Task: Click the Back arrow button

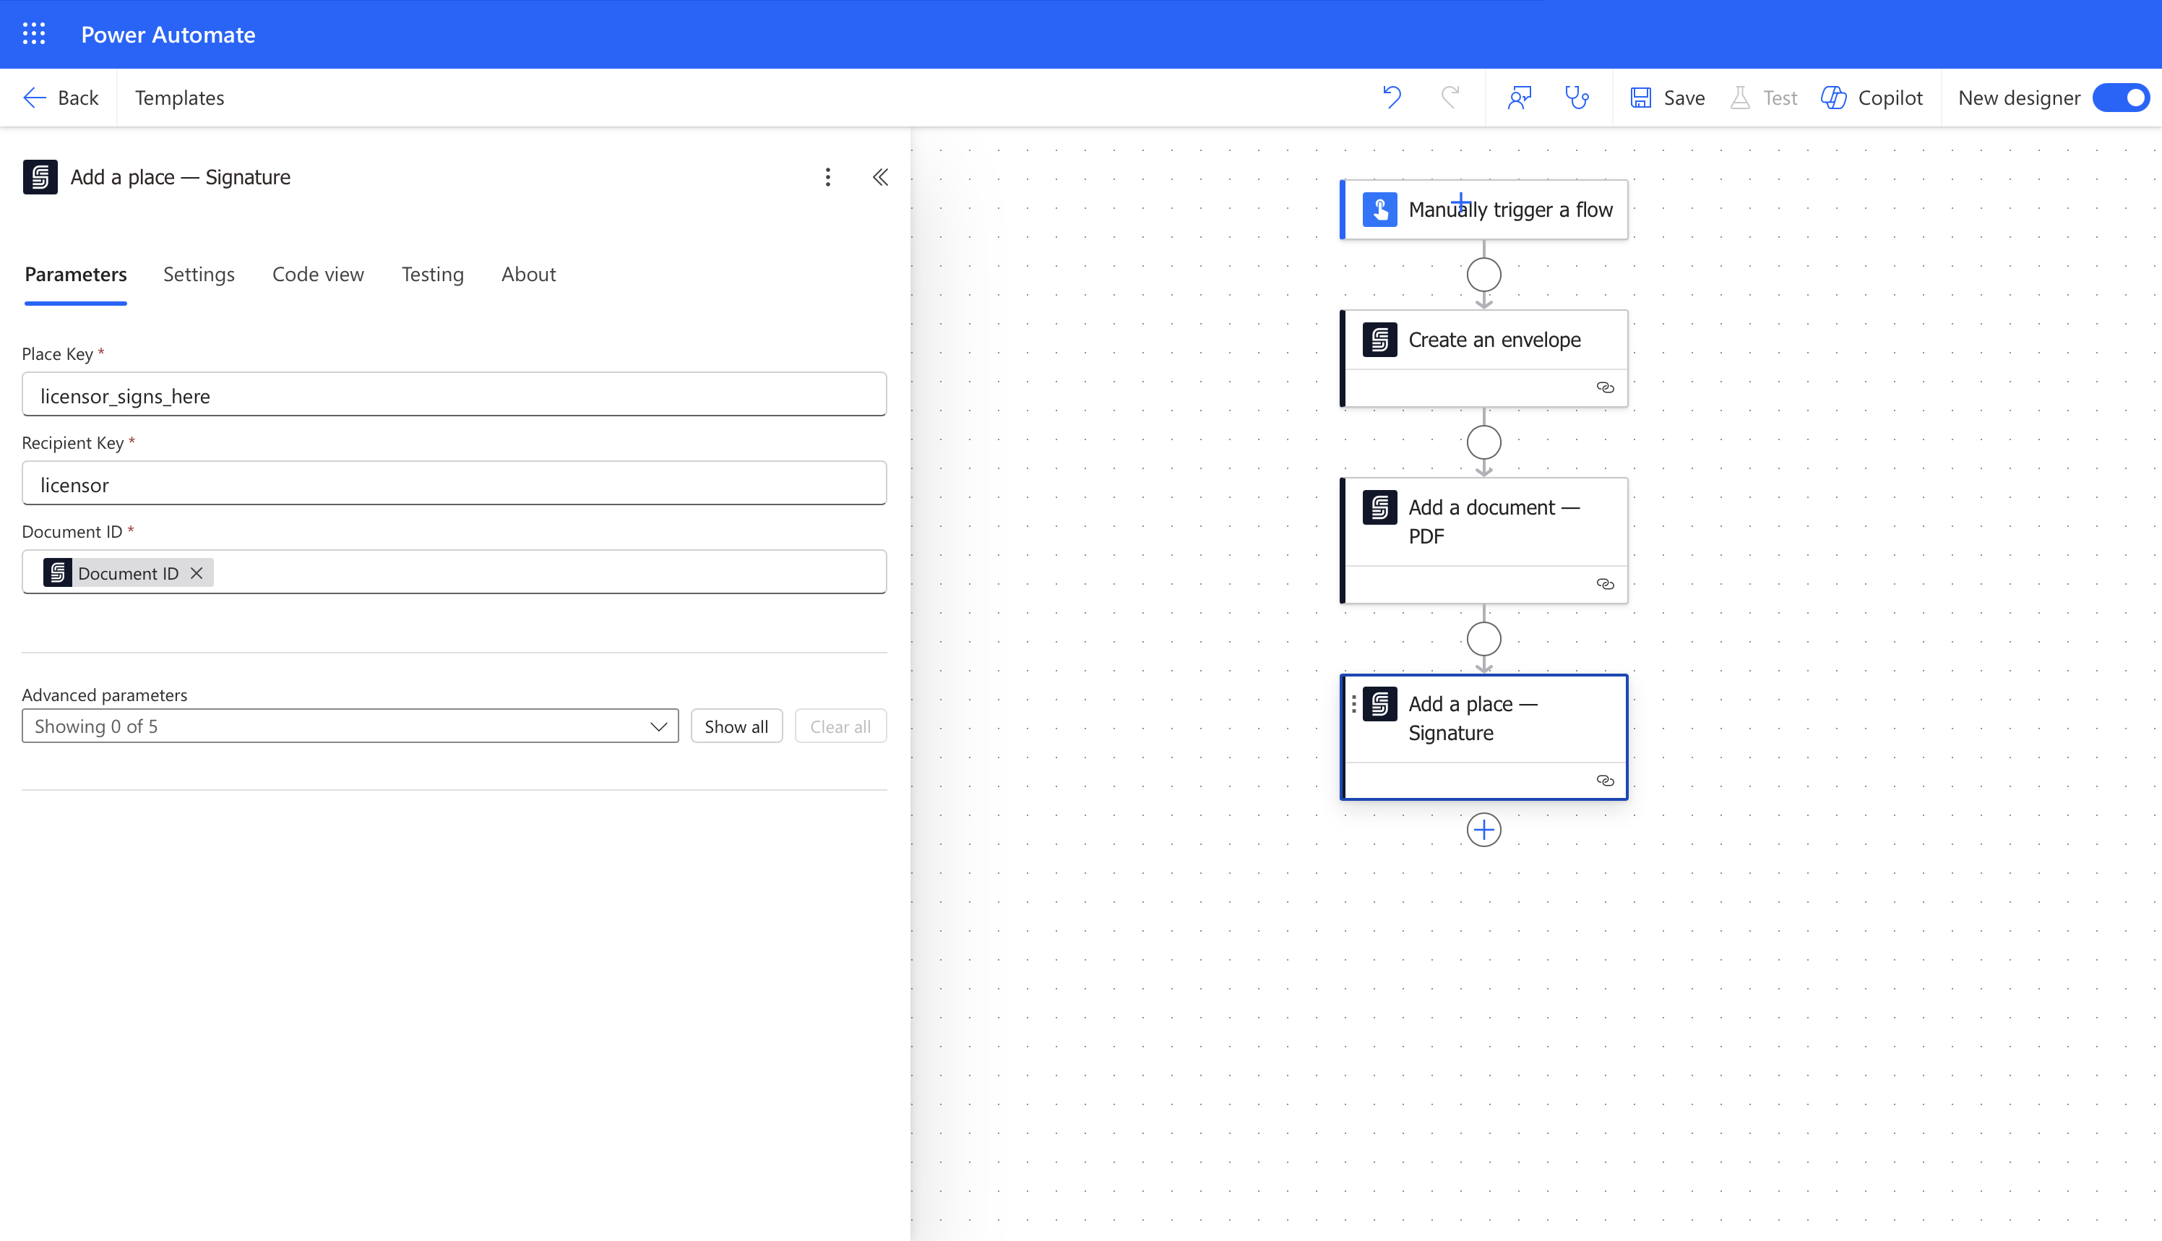Action: click(x=61, y=98)
